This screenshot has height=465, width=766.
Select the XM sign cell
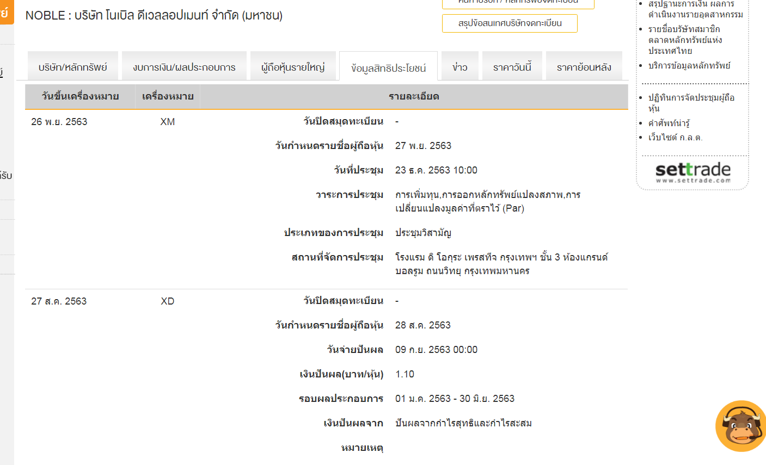[x=168, y=121]
